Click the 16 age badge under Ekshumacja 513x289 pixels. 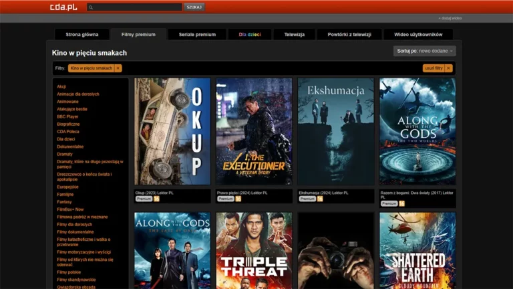pyautogui.click(x=320, y=199)
